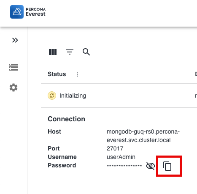Image resolution: width=197 pixels, height=194 pixels.
Task: Copy the password to clipboard
Action: click(x=167, y=166)
